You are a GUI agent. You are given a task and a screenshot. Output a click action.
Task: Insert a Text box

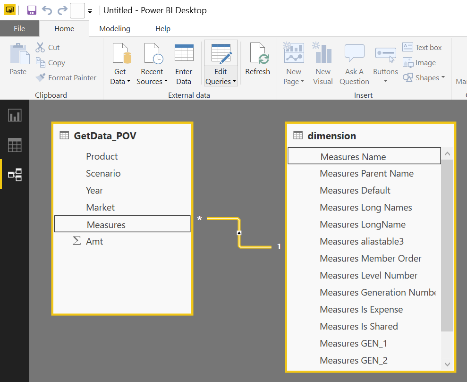(x=422, y=47)
